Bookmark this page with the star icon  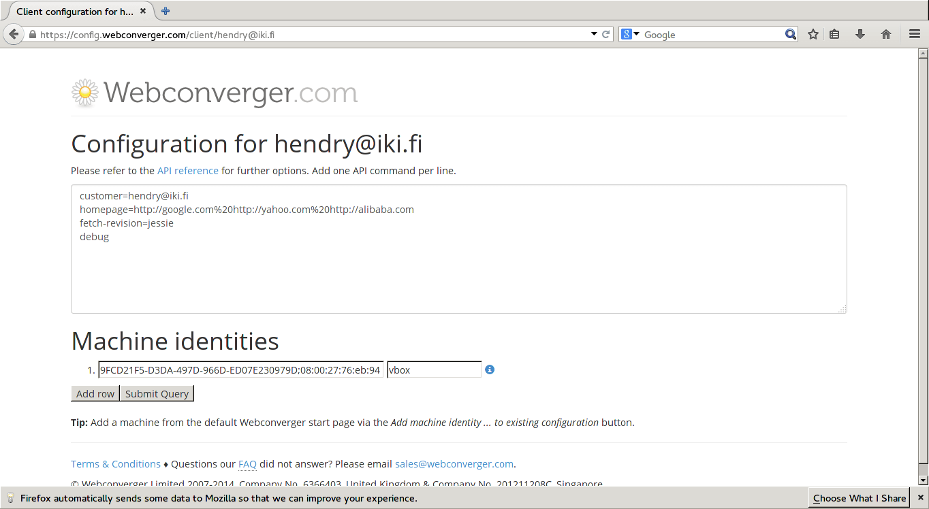(813, 34)
